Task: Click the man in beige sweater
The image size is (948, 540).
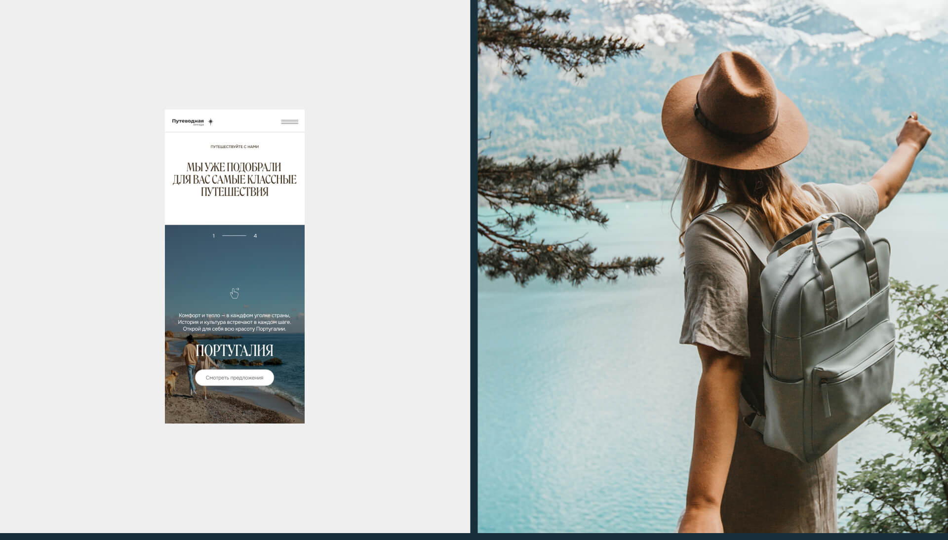Action: tap(190, 354)
